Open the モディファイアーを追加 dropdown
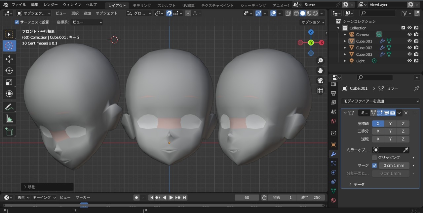Image resolution: width=423 pixels, height=213 pixels. click(x=380, y=101)
